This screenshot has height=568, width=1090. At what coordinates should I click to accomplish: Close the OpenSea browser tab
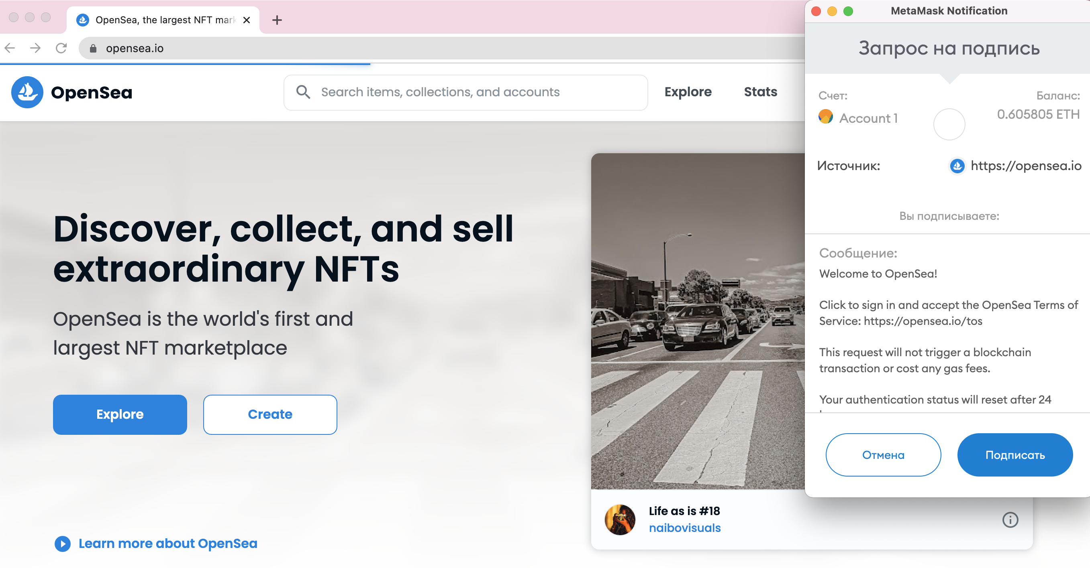click(x=247, y=20)
